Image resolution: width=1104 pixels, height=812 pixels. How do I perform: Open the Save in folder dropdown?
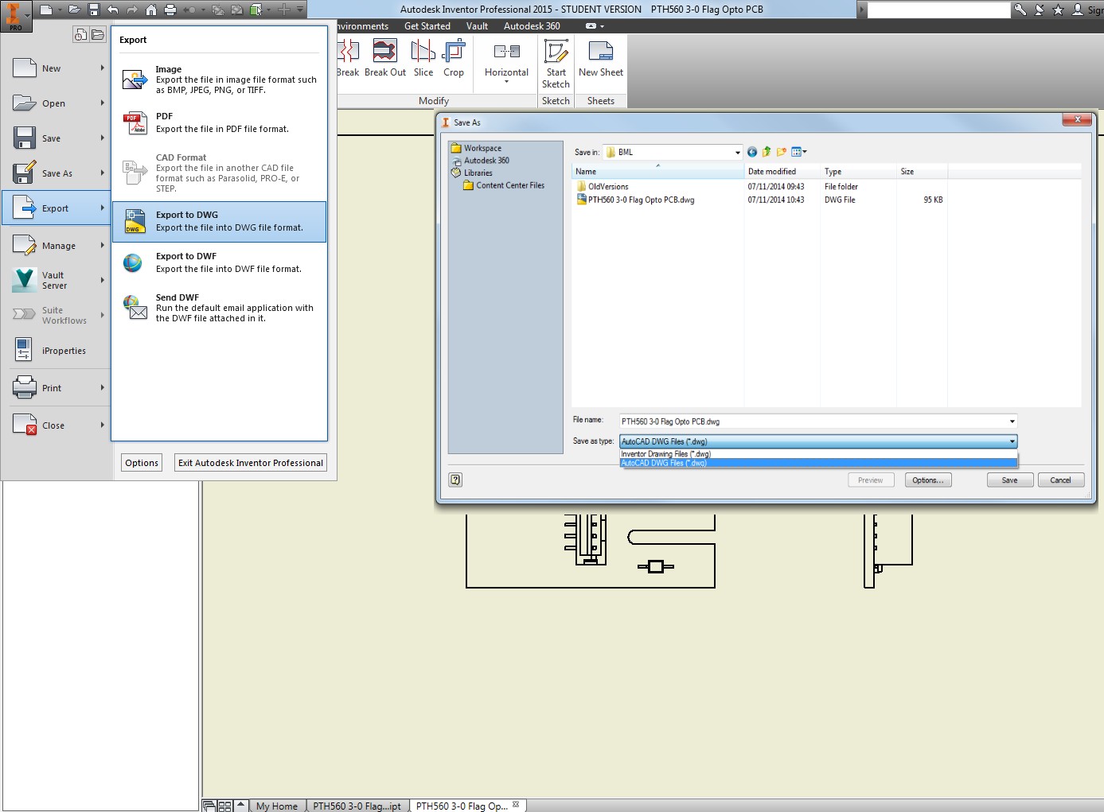[x=737, y=152]
